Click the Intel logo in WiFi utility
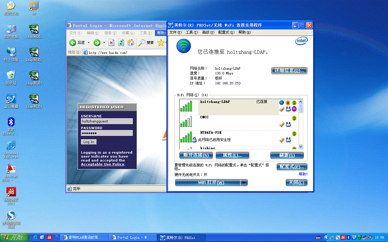This screenshot has width=388, height=242. pyautogui.click(x=302, y=41)
